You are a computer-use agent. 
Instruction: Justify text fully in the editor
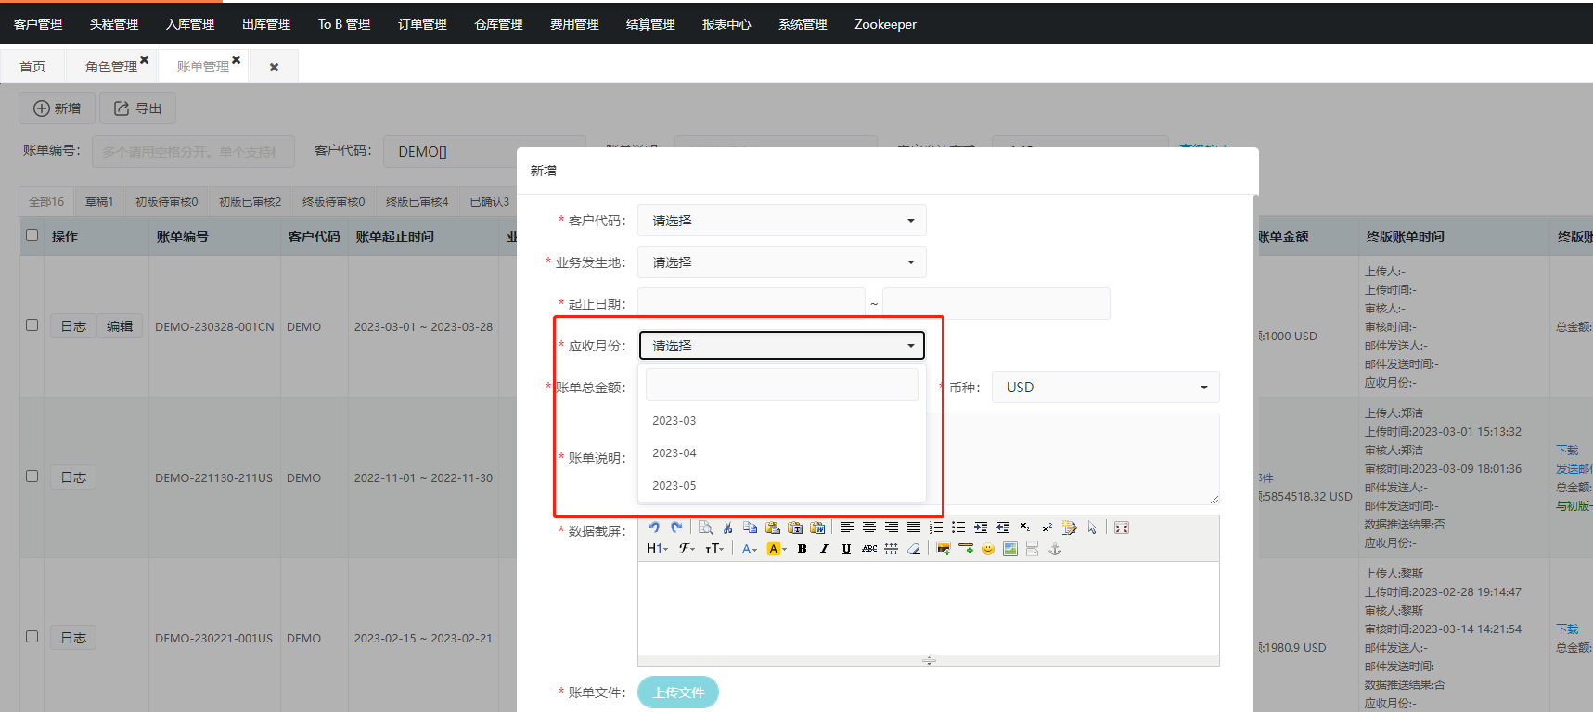(x=914, y=528)
